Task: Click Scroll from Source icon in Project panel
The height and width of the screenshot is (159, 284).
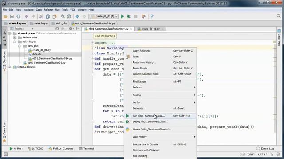Action: tap(57, 29)
